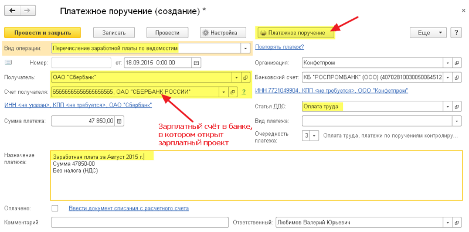Click the Провести и закрыть button
Screen dimensions: 469x232
click(42, 33)
